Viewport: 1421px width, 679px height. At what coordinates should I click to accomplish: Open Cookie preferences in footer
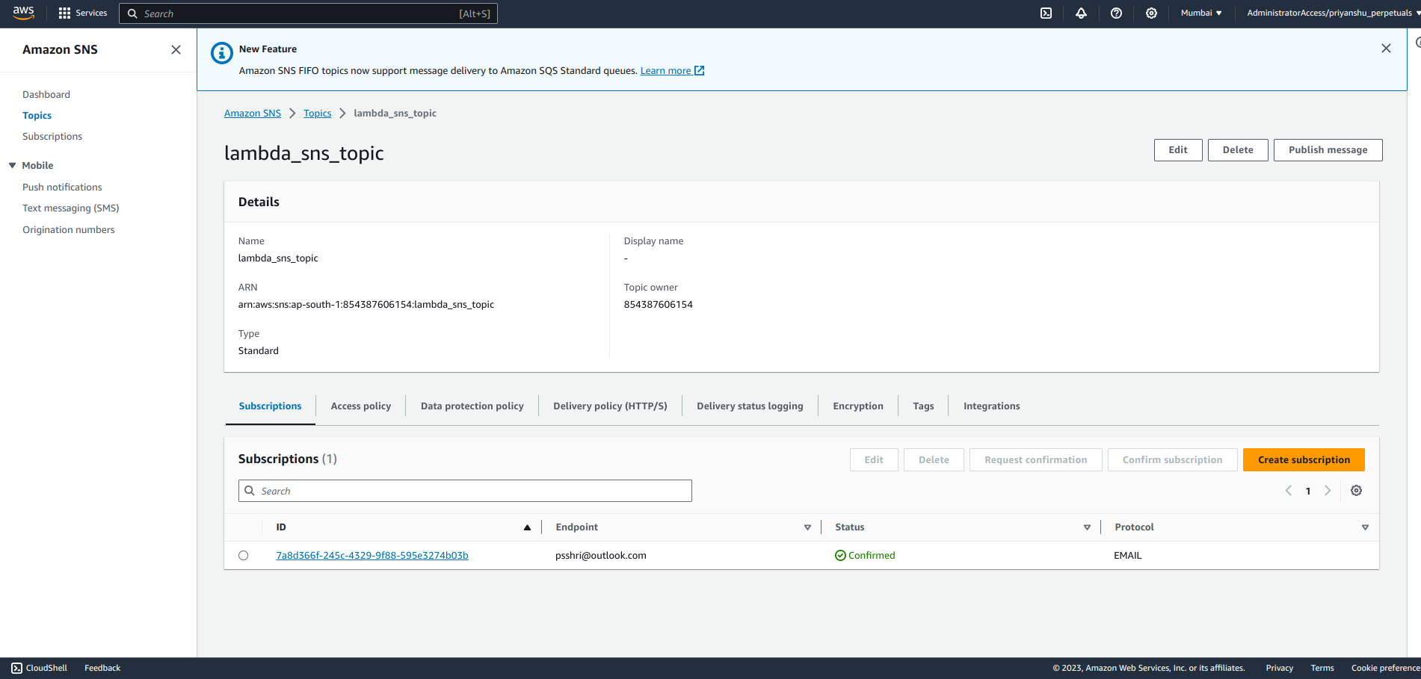click(x=1385, y=668)
